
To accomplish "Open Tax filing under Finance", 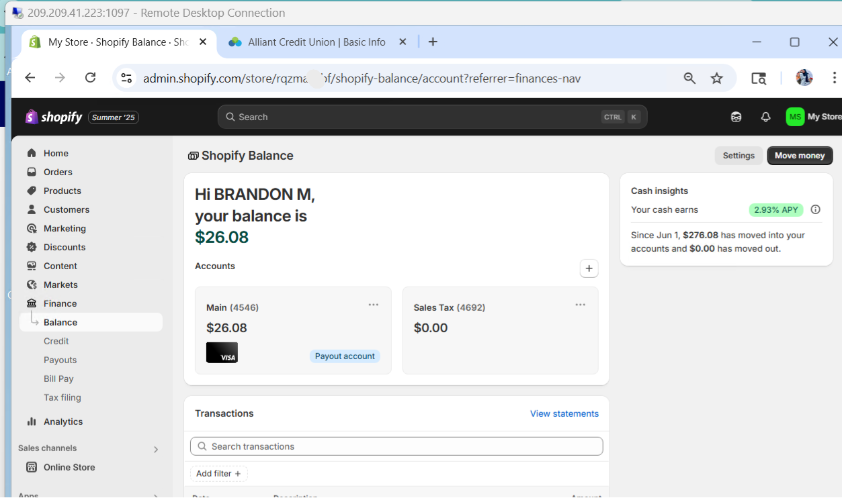I will tap(62, 397).
